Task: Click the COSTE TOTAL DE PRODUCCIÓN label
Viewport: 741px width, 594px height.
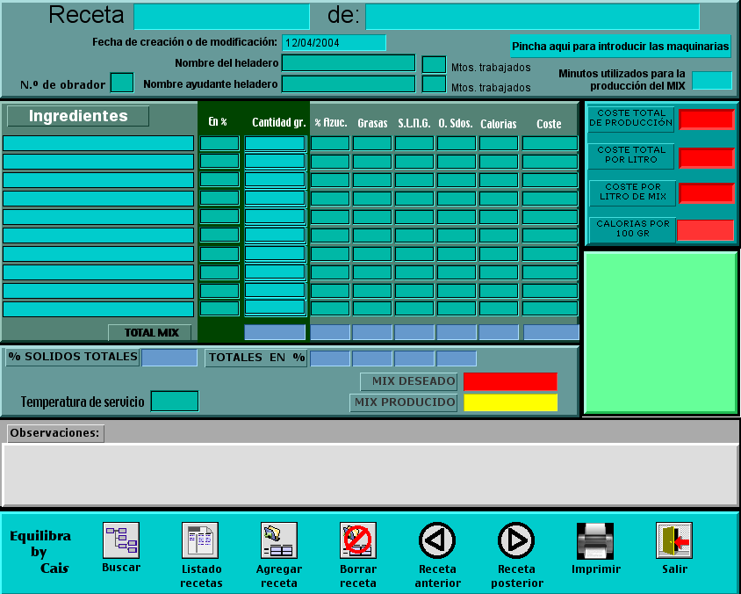Action: click(631, 119)
